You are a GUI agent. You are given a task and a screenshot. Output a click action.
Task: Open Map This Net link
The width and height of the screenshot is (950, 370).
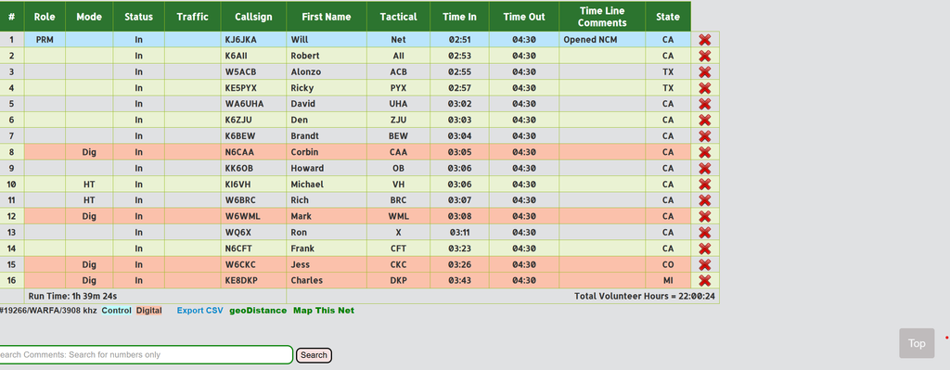(x=324, y=311)
